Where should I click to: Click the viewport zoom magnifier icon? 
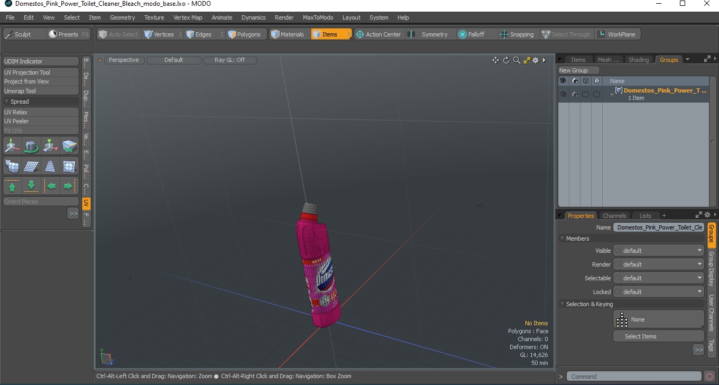click(x=517, y=60)
